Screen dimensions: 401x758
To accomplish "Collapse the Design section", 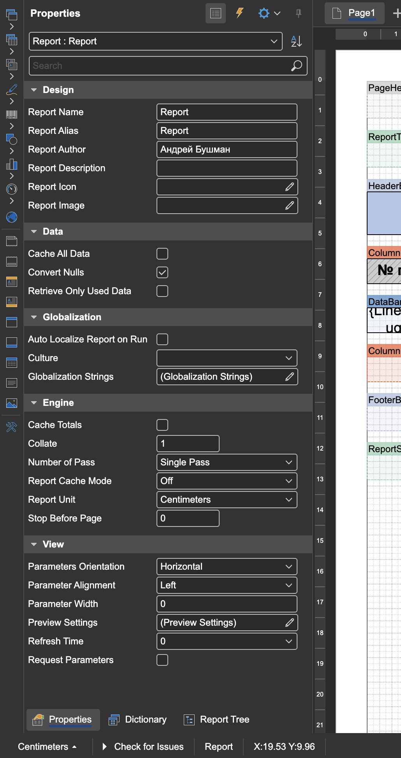I will (34, 90).
